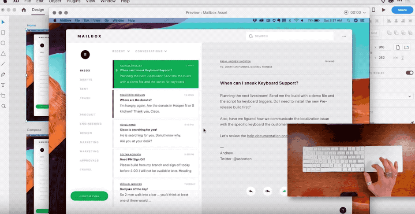Click the help question mark icon
The height and width of the screenshot is (214, 415).
pyautogui.click(x=343, y=210)
